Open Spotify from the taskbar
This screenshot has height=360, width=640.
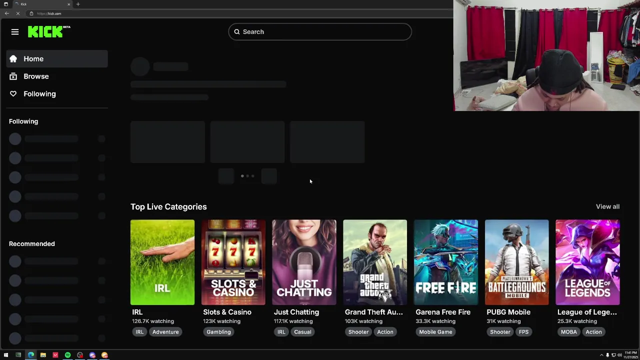(67, 355)
